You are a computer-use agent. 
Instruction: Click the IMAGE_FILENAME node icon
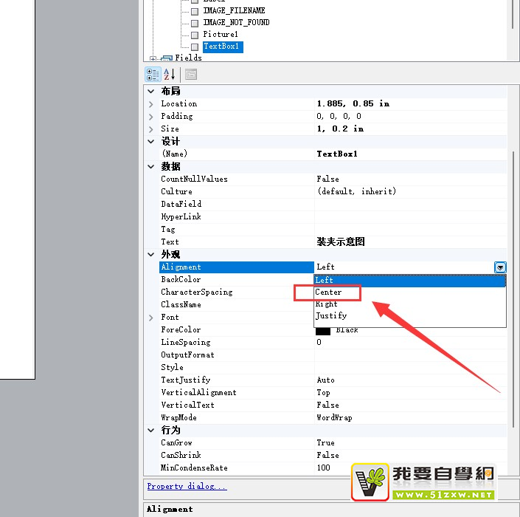195,11
